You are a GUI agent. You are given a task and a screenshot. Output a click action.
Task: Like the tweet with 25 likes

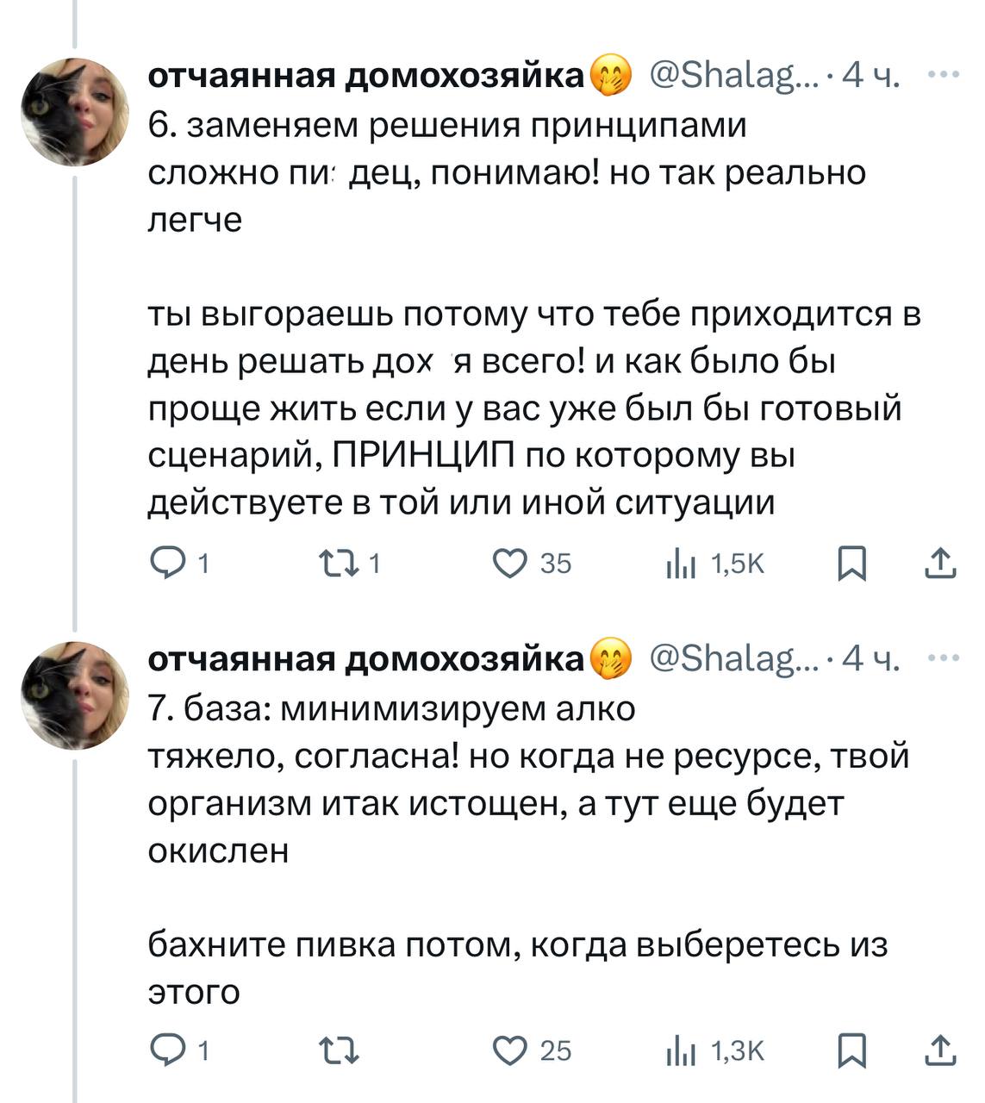click(509, 1050)
